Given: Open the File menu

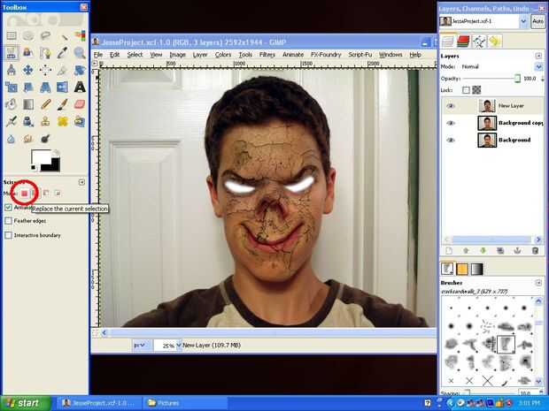Looking at the screenshot, I should point(98,55).
